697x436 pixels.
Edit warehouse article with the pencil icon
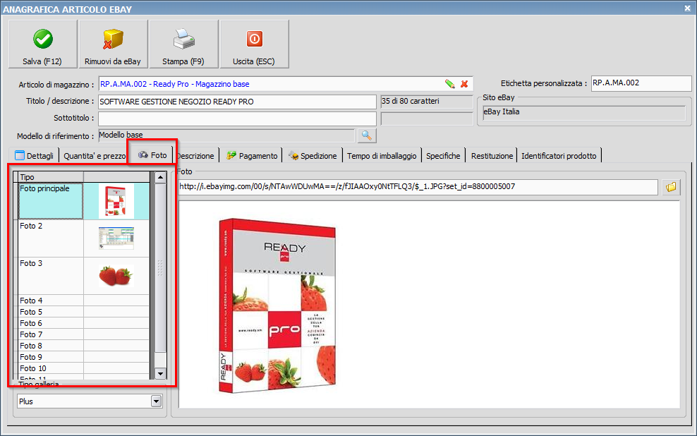(450, 83)
